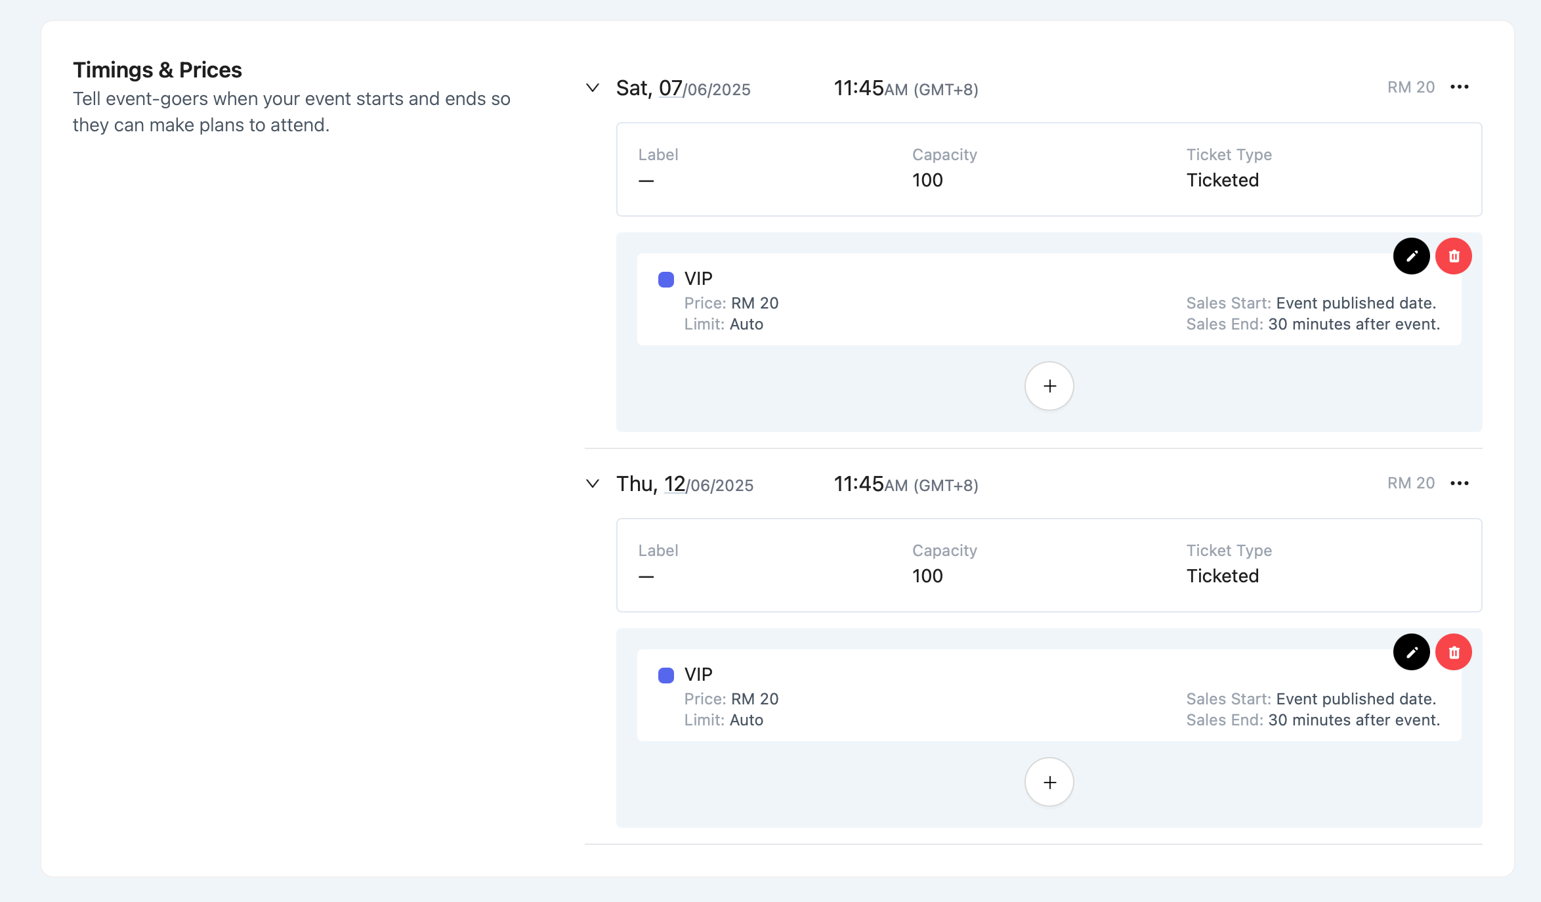Click the Sat, 07/06/2025 date text
1541x902 pixels.
pos(683,89)
